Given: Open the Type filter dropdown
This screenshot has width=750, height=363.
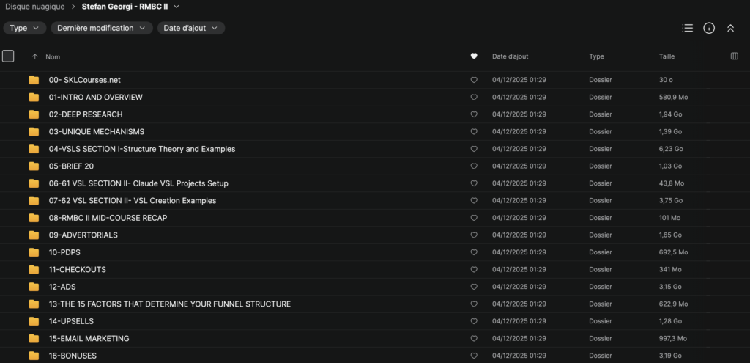Looking at the screenshot, I should point(25,28).
